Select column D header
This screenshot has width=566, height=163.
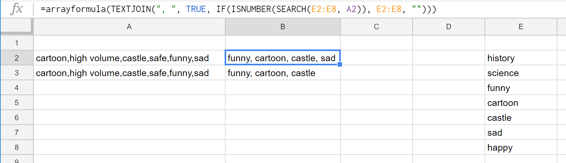[449, 27]
